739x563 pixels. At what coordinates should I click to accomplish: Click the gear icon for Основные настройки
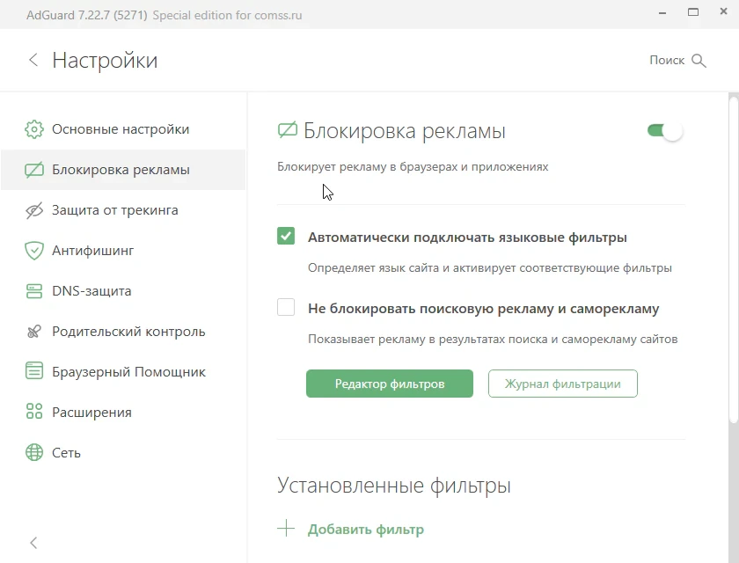pos(34,129)
